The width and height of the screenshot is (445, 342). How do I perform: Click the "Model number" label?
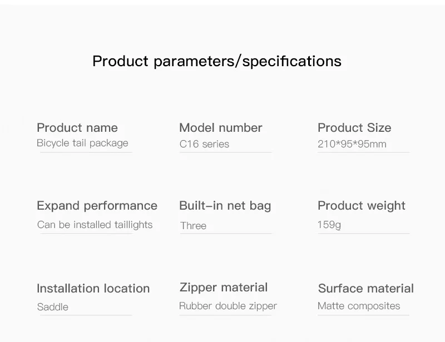click(x=221, y=127)
